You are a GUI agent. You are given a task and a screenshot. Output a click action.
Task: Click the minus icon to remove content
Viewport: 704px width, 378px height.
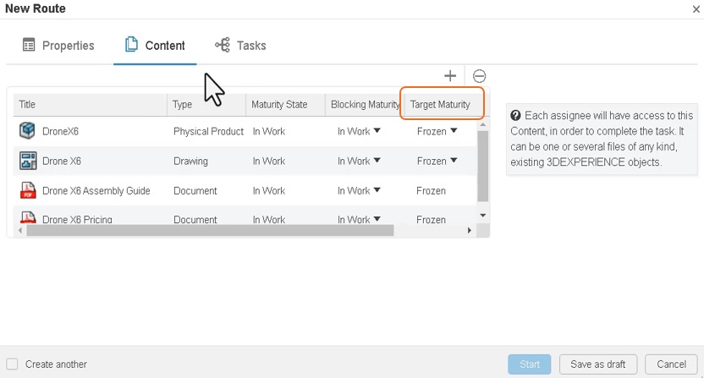coord(479,76)
